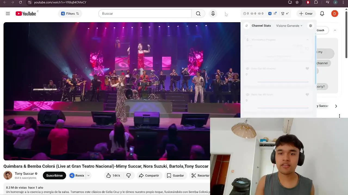The image size is (348, 195).
Task: Click the clock counter in vidIQ bar
Action: point(246,14)
